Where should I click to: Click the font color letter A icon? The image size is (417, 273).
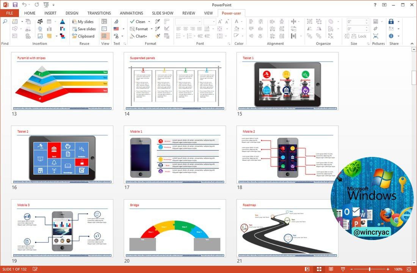pos(237,22)
